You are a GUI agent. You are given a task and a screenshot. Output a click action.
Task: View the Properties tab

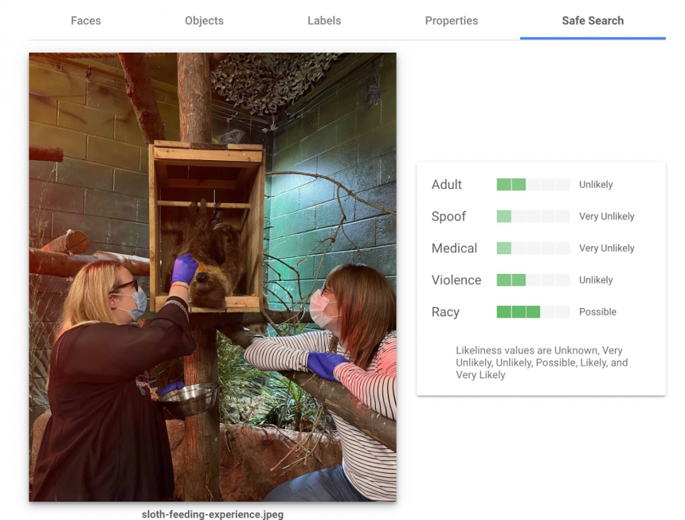click(451, 21)
